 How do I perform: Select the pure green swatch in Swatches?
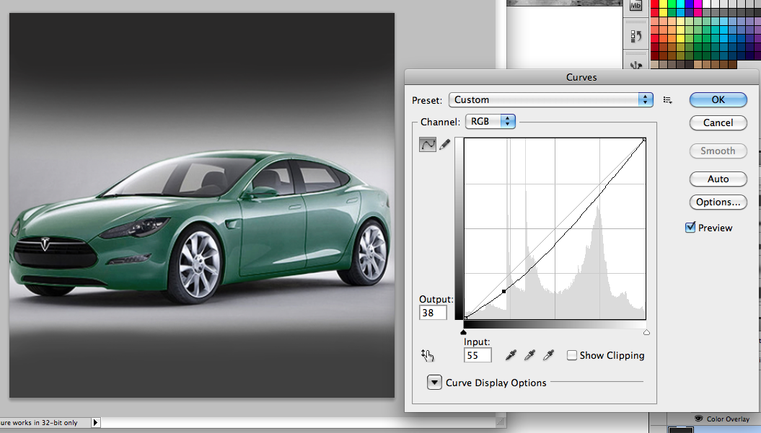672,5
